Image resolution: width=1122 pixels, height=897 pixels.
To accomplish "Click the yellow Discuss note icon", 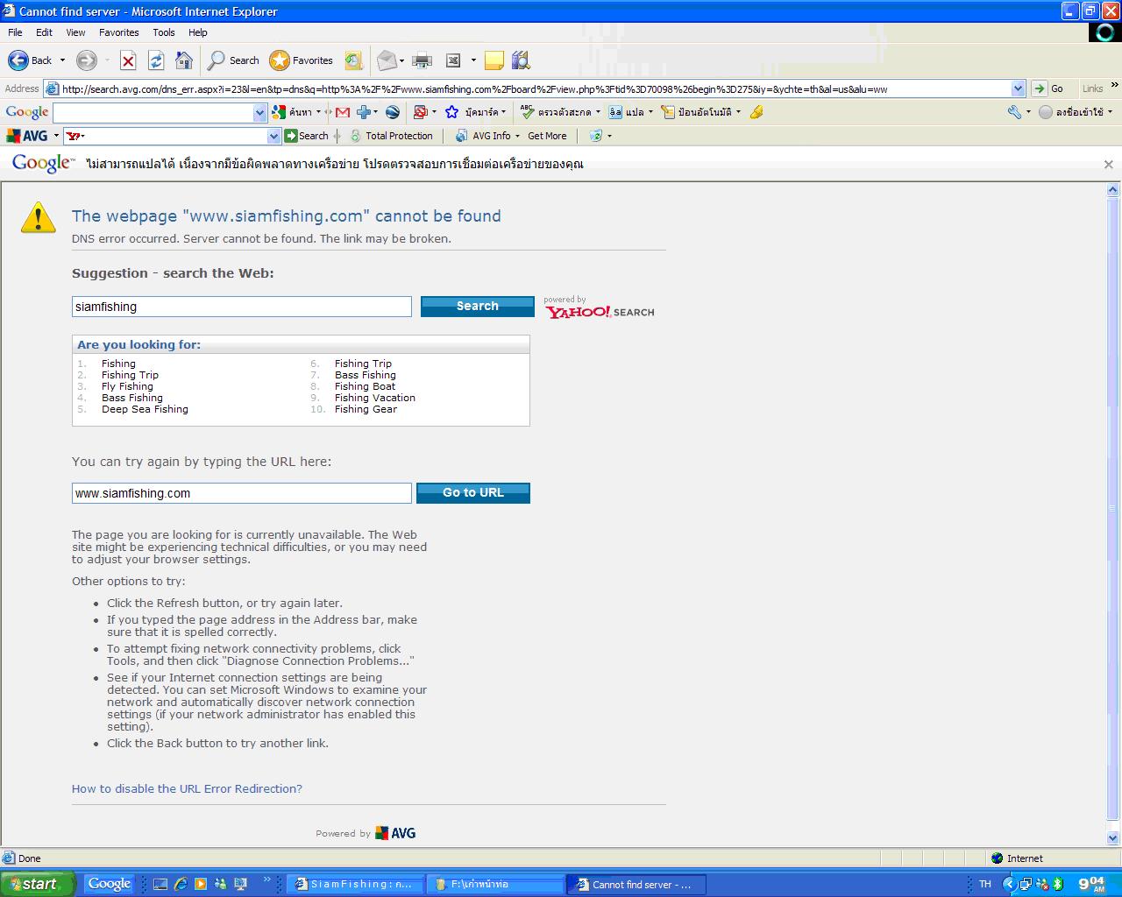I will coord(494,60).
